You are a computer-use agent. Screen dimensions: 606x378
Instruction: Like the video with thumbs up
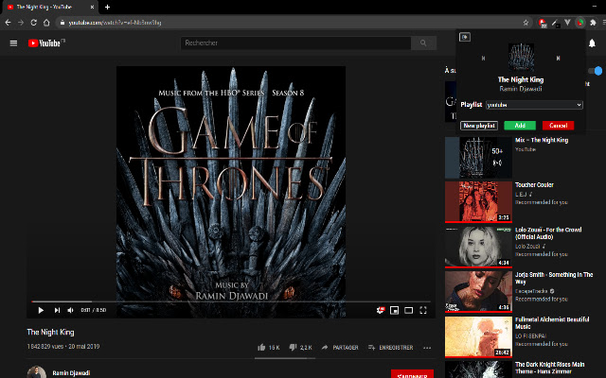[x=261, y=348]
